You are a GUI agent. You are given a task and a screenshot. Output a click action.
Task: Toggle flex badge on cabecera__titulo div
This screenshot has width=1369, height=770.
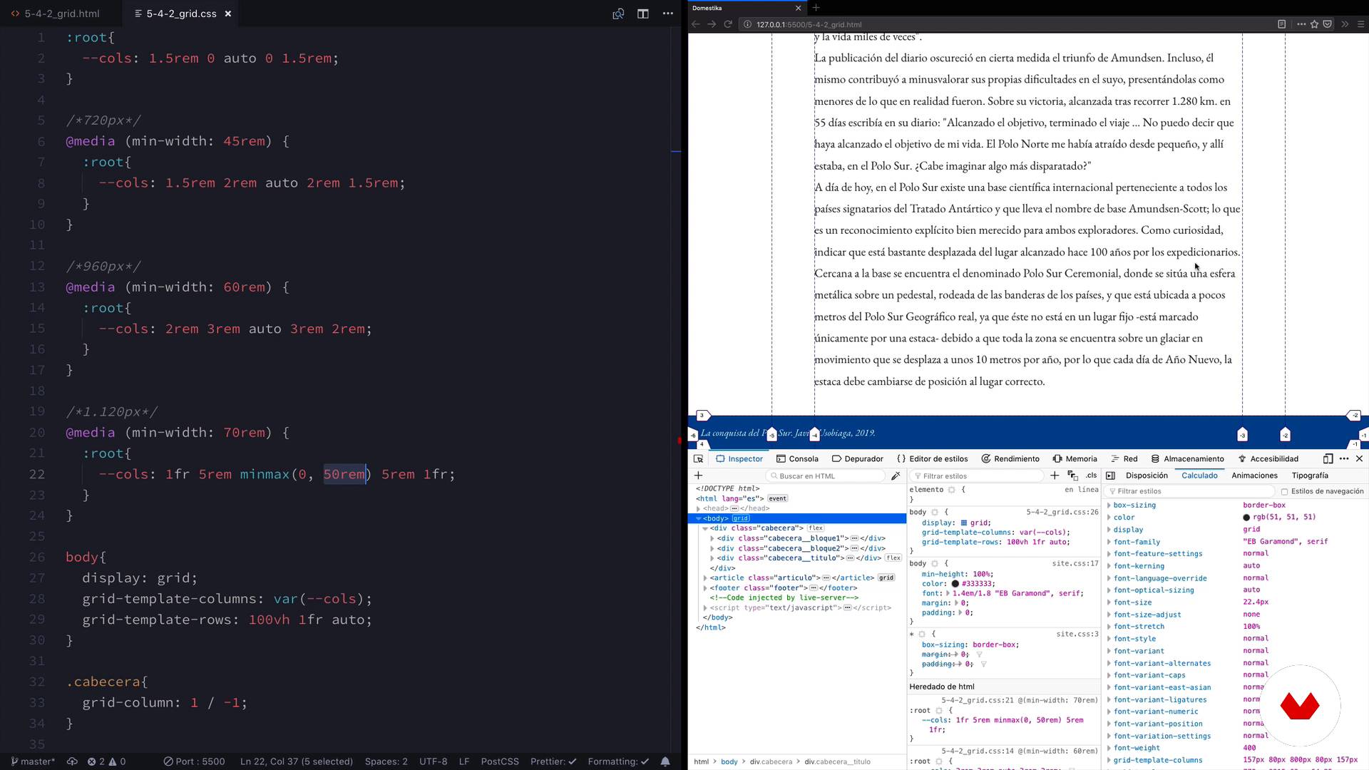893,558
